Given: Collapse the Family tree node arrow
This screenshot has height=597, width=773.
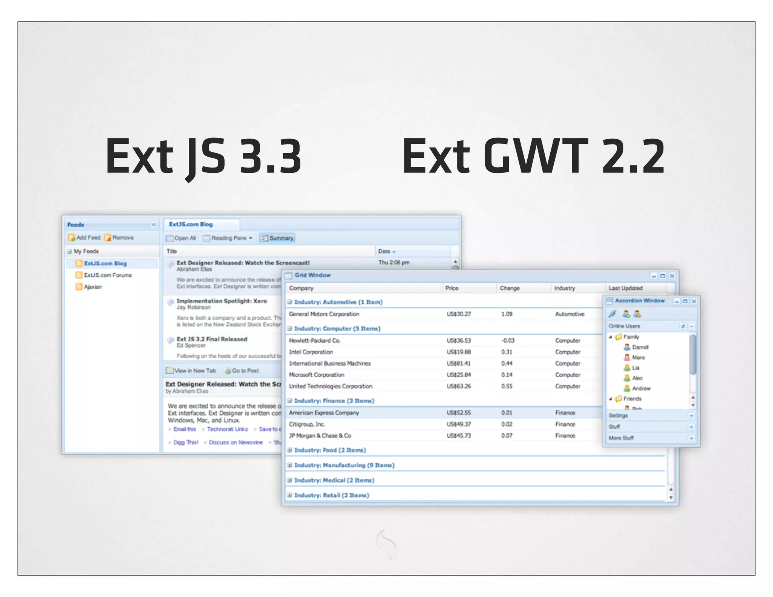Looking at the screenshot, I should tap(611, 337).
